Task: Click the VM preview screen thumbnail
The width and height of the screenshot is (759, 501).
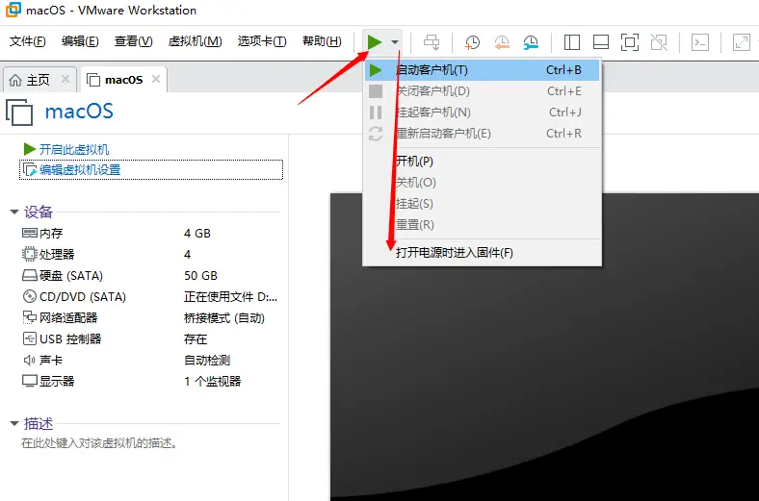Action: pos(544,347)
